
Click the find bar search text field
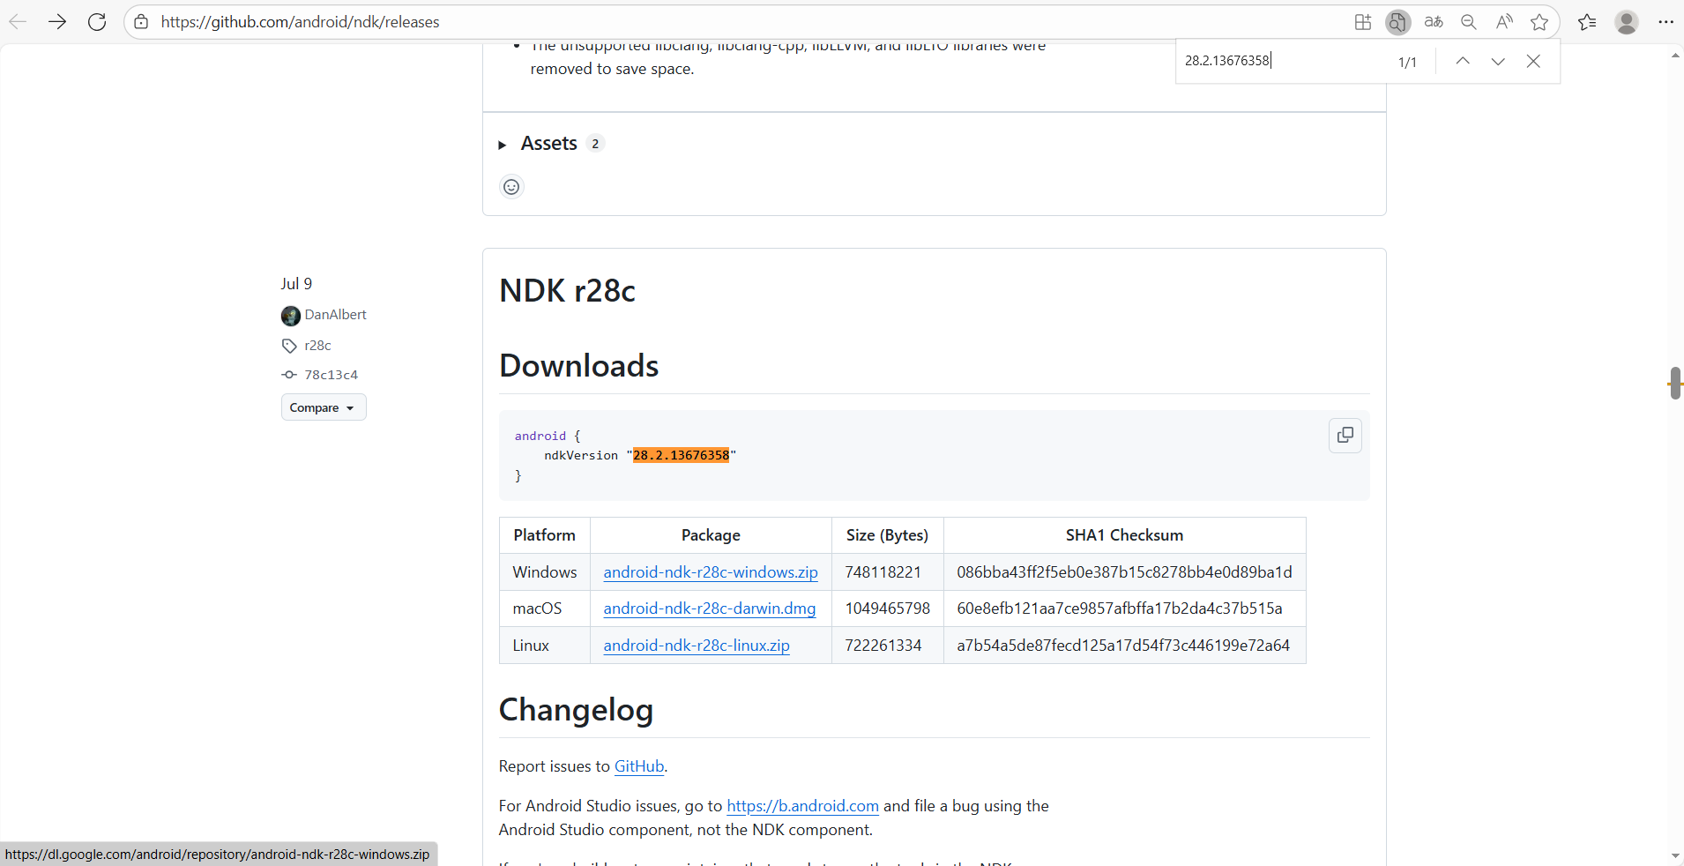(1283, 61)
